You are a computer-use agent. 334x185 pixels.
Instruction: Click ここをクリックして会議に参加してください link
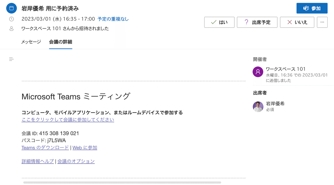[68, 120]
